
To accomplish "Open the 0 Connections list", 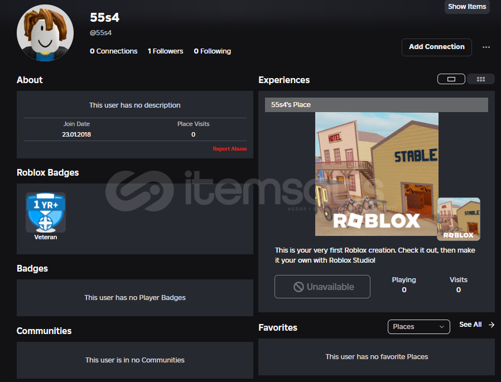I will pyautogui.click(x=113, y=51).
